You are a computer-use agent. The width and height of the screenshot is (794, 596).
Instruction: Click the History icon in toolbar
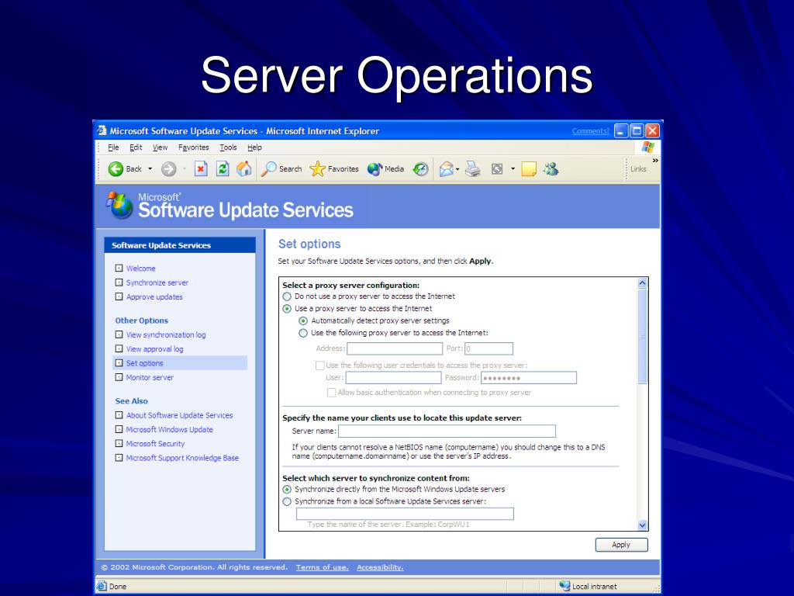420,168
